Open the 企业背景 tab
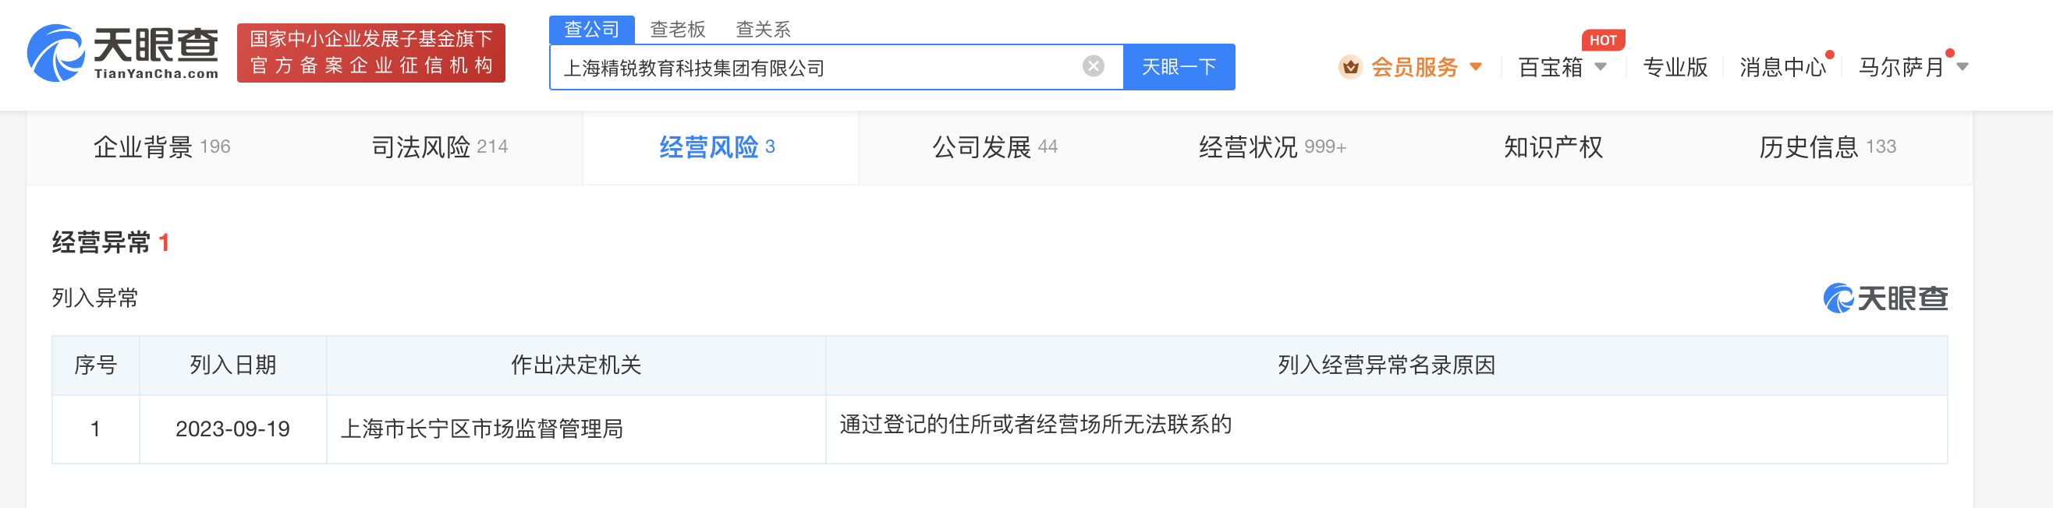2053x508 pixels. 161,147
